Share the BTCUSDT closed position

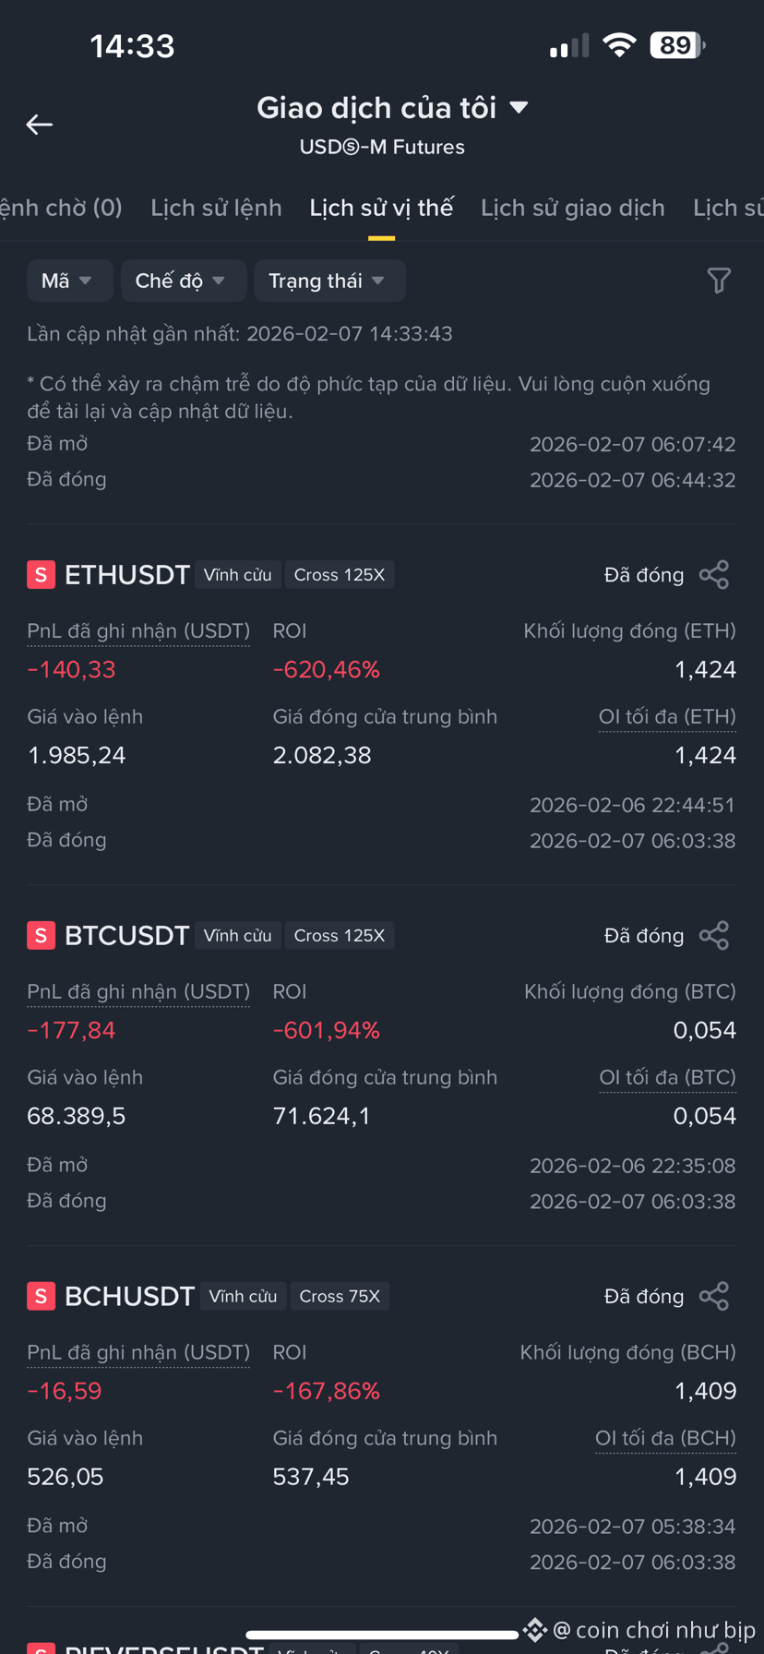714,936
